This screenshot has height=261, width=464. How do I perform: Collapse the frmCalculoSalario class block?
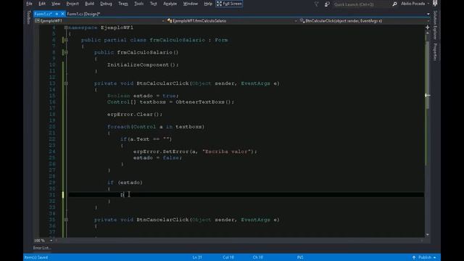[x=66, y=40]
